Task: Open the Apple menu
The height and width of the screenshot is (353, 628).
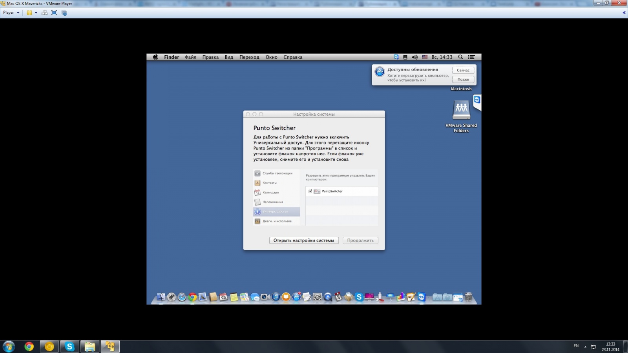Action: [x=155, y=57]
